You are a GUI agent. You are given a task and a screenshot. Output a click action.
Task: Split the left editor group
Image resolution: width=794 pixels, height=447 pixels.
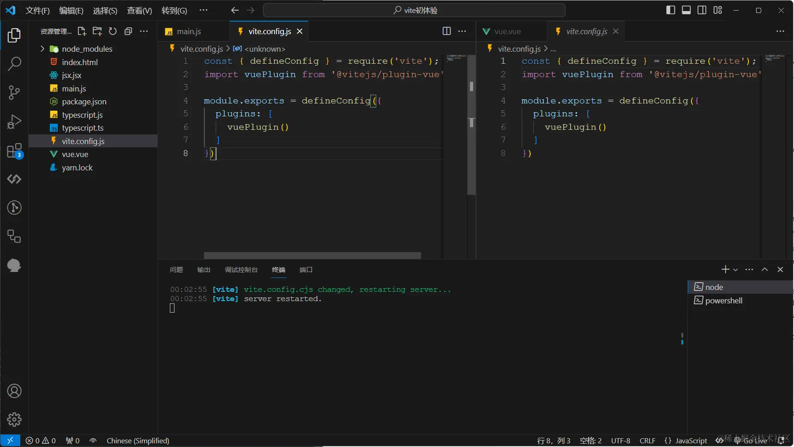click(x=446, y=31)
